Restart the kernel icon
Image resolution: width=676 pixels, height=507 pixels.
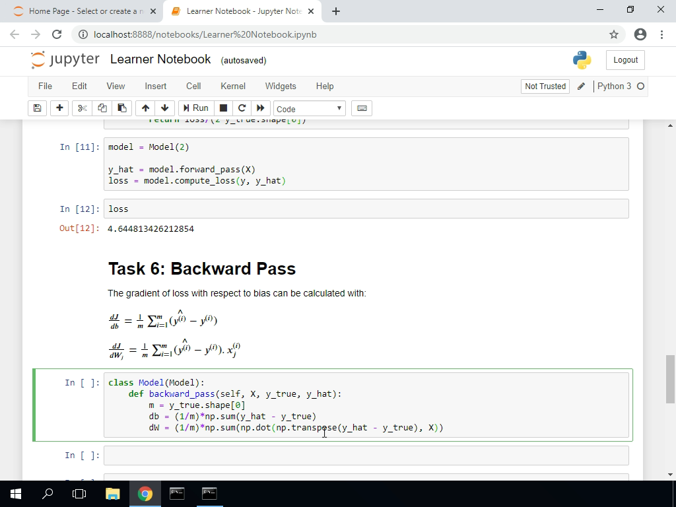pyautogui.click(x=242, y=108)
